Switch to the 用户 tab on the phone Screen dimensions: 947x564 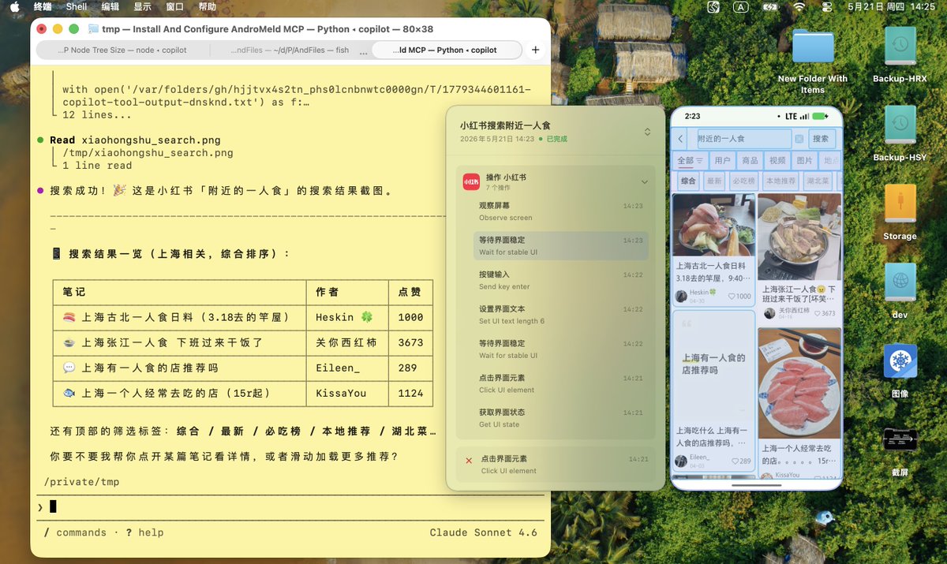722,160
